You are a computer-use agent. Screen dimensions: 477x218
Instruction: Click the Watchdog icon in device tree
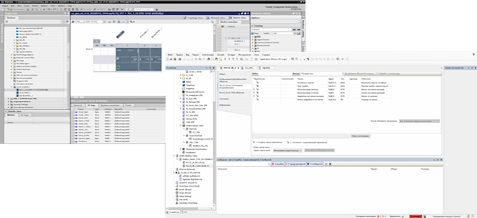point(177,203)
